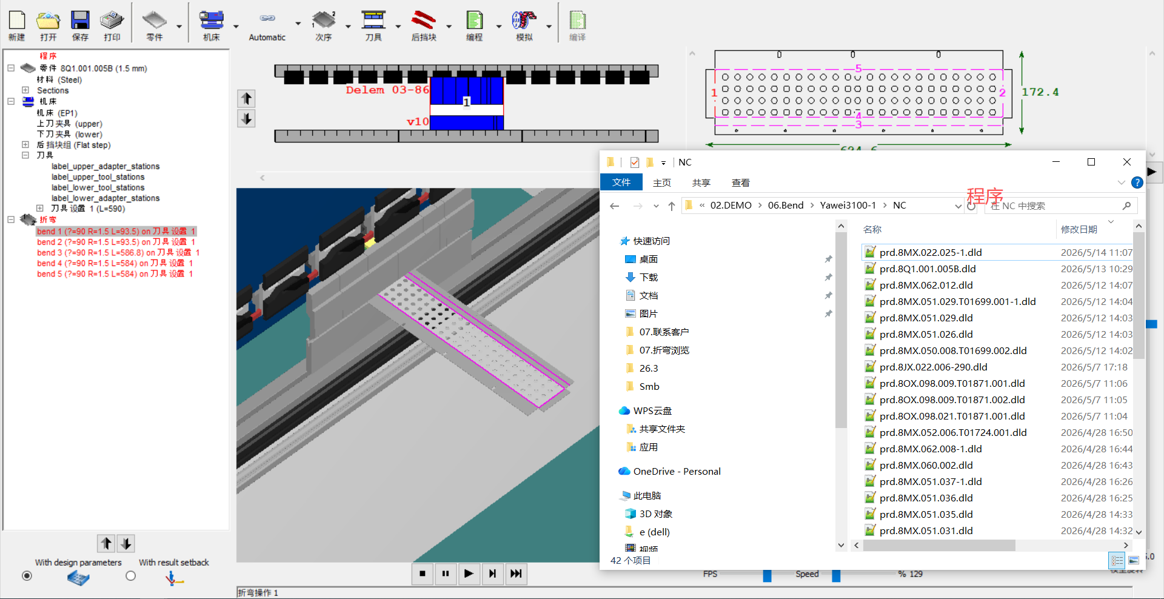Open the 刀具 (Tools) toolbar icon
1164x599 pixels.
pos(373,21)
